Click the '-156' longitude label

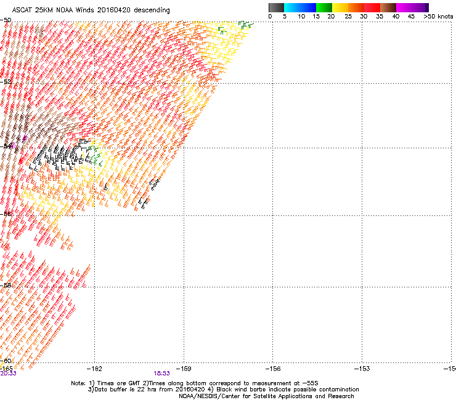point(273,369)
